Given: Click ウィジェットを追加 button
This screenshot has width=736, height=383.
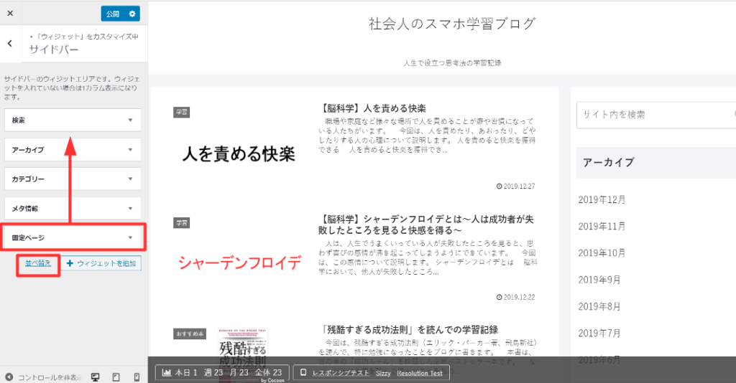Looking at the screenshot, I should [x=101, y=263].
